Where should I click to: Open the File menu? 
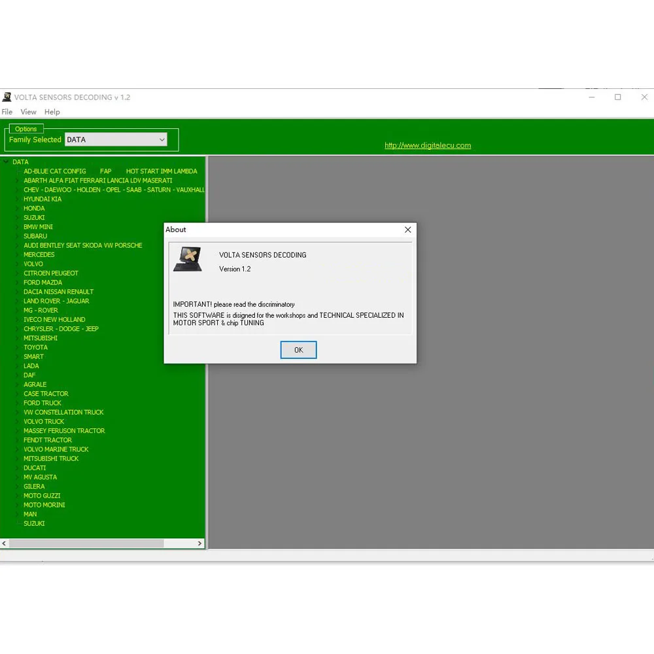click(7, 112)
